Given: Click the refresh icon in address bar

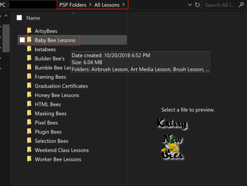Looking at the screenshot, I should 197,5.
